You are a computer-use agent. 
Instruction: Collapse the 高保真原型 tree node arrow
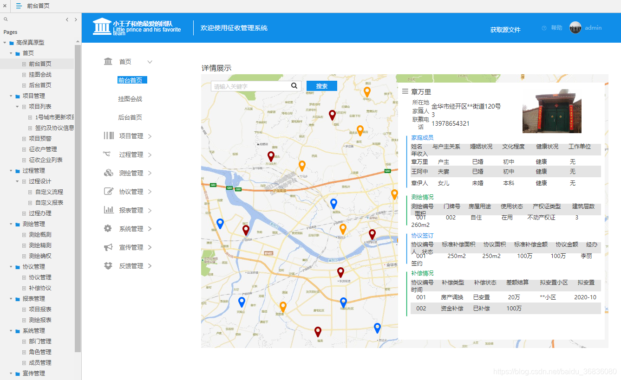pos(5,43)
